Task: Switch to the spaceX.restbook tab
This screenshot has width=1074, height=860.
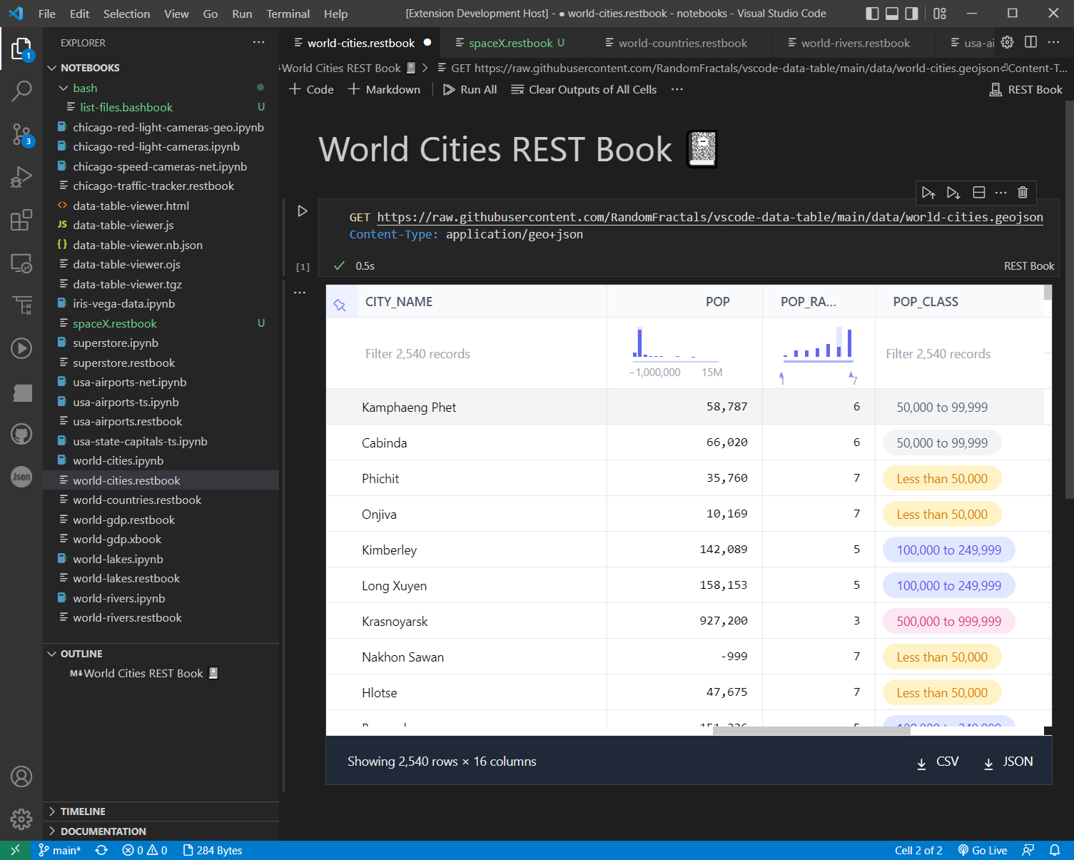Action: pyautogui.click(x=510, y=43)
